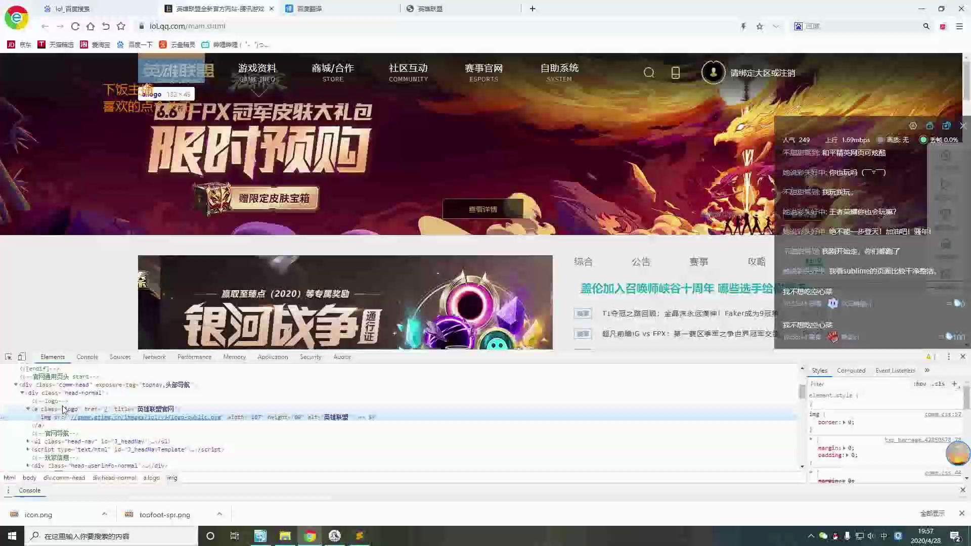
Task: Click the mobile phone icon in site header
Action: pyautogui.click(x=675, y=73)
